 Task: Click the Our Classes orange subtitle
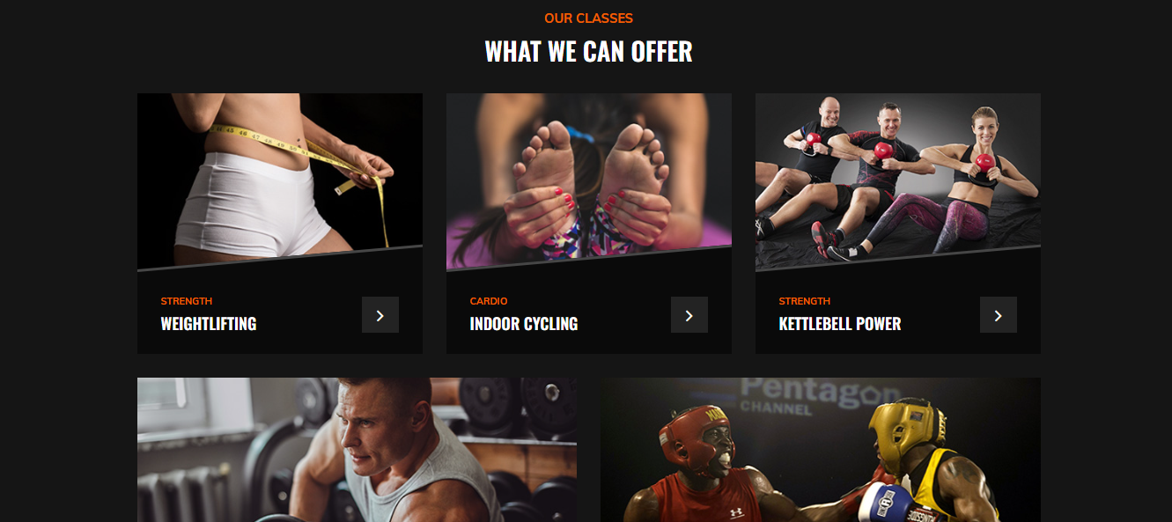588,18
